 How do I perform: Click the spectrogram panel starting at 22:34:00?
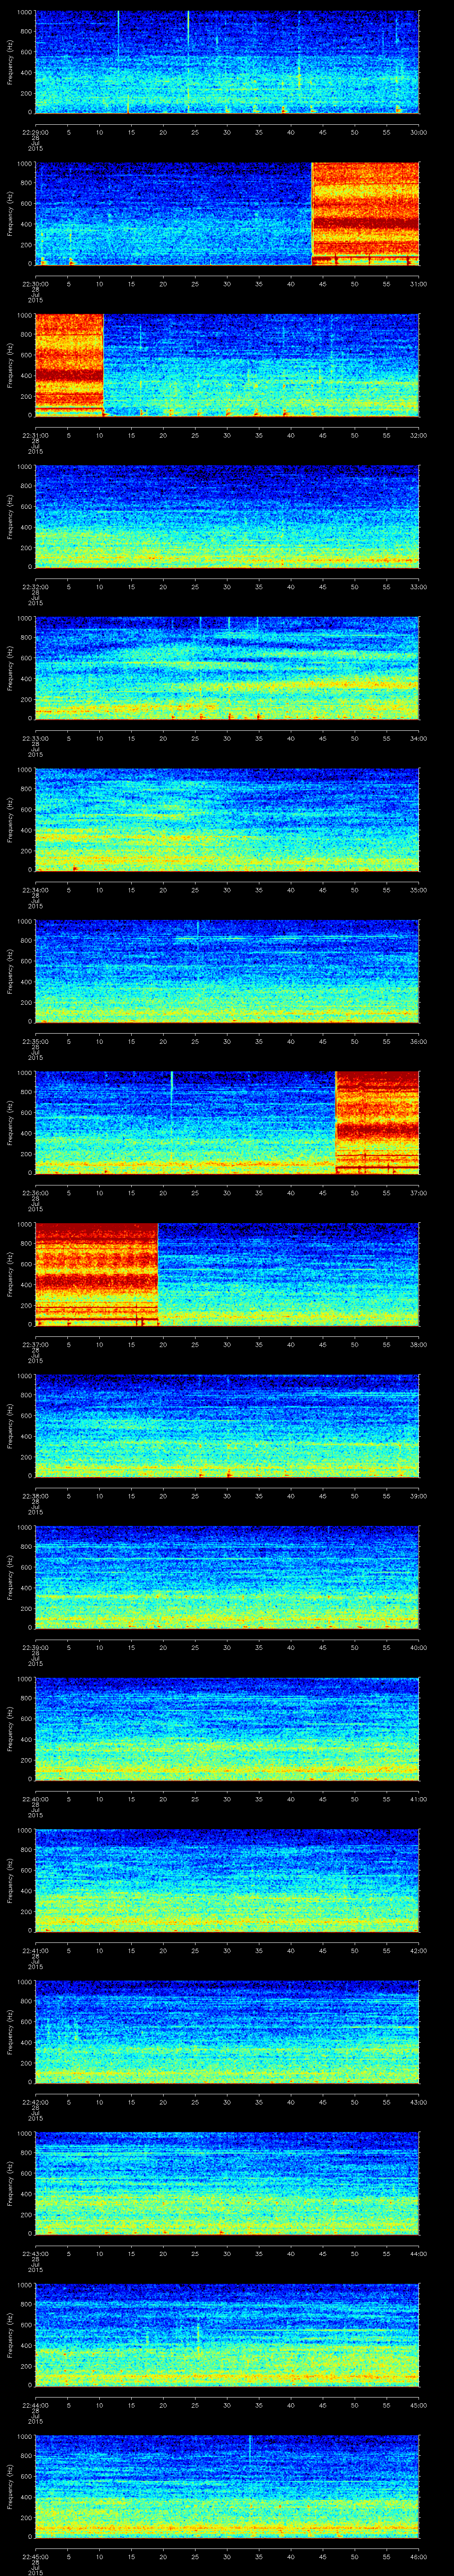(x=227, y=820)
